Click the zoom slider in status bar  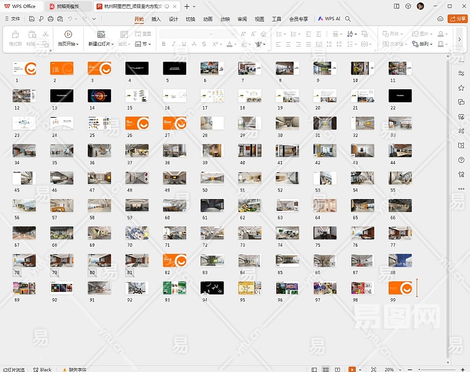pyautogui.click(x=435, y=369)
